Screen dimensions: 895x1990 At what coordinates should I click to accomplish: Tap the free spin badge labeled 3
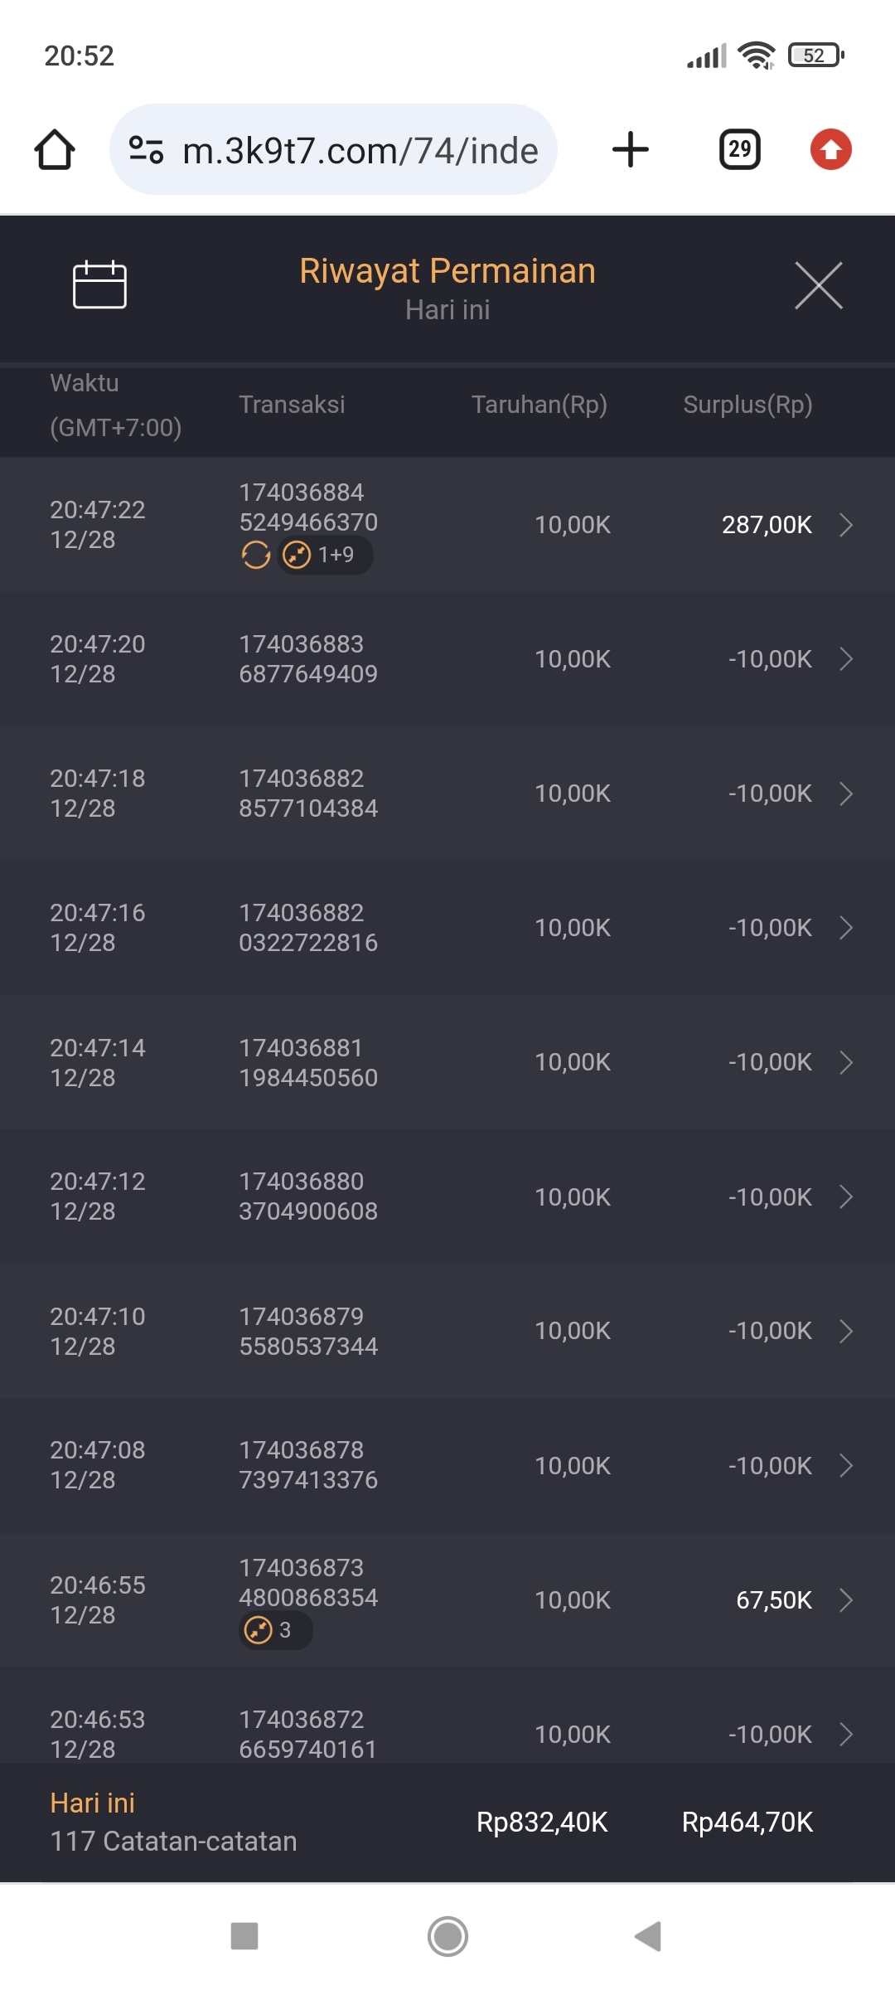pyautogui.click(x=275, y=1630)
